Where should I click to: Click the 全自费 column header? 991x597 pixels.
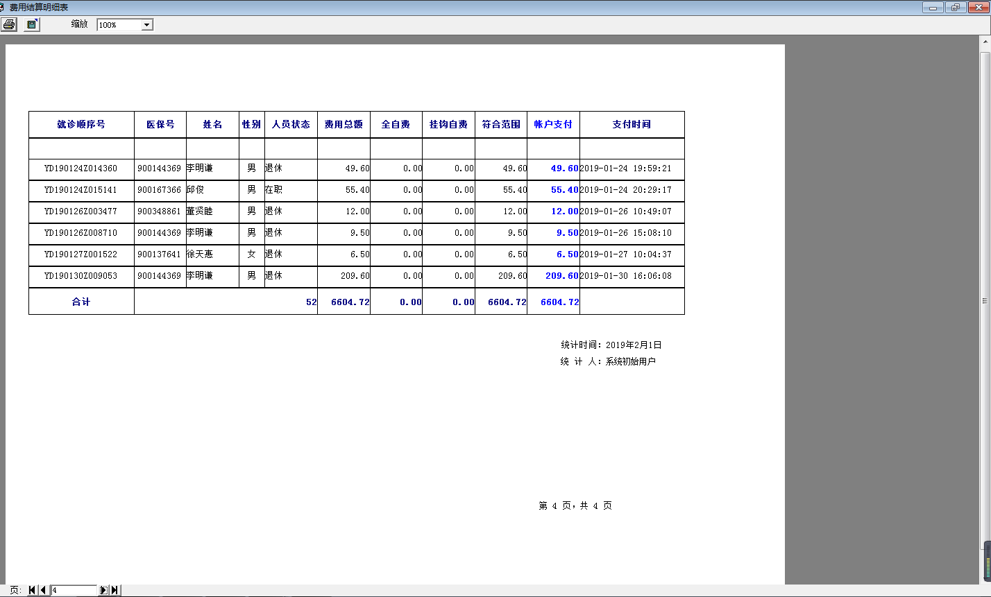(396, 125)
